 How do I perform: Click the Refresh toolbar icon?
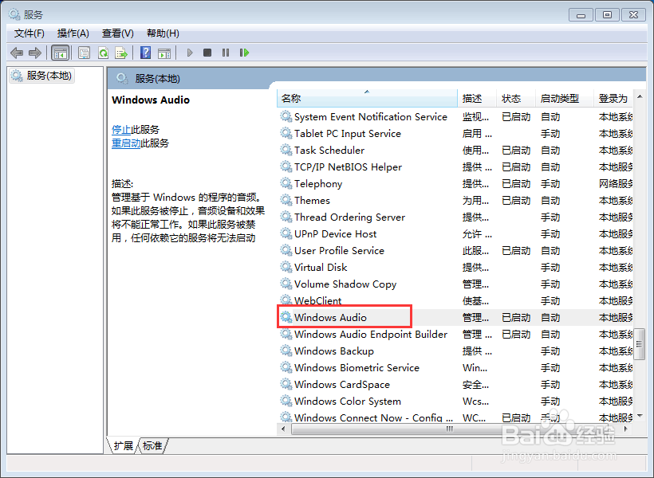coord(103,53)
